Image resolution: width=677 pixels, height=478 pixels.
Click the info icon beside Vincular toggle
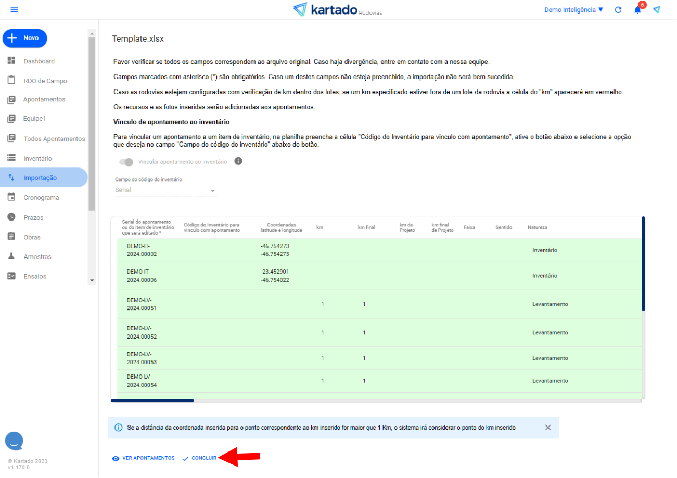coord(238,161)
